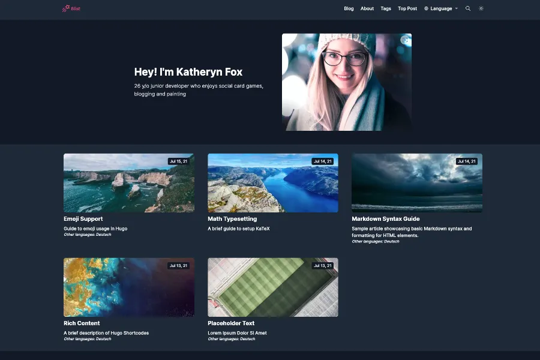Click the Markdown Syntax Guide title
The image size is (540, 360).
385,219
